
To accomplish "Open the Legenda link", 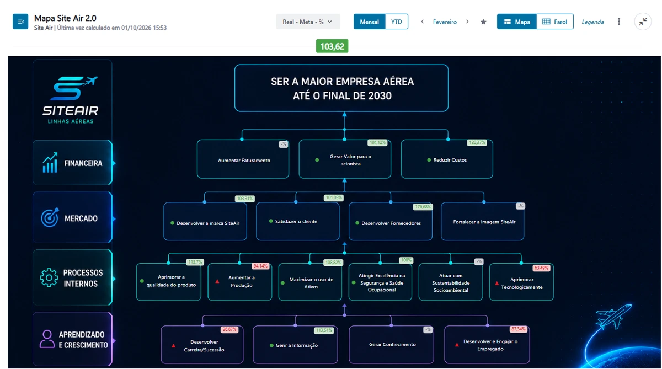I will [592, 22].
